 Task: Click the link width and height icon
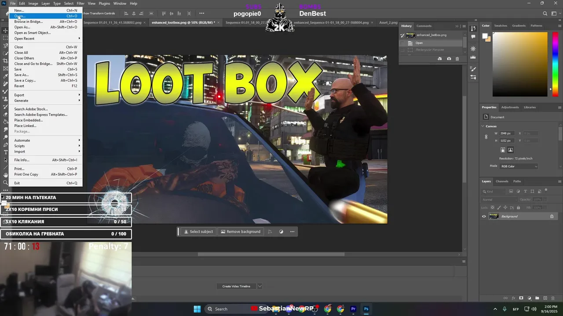[x=486, y=137]
